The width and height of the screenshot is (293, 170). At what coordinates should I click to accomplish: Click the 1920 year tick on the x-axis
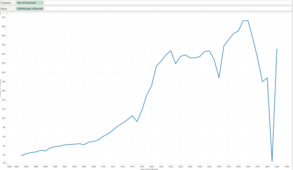(152, 167)
